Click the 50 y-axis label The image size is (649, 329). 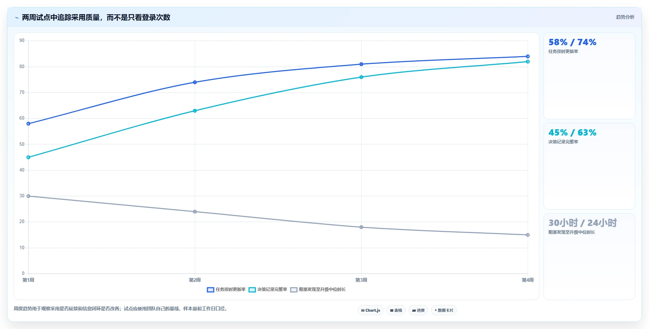22,144
